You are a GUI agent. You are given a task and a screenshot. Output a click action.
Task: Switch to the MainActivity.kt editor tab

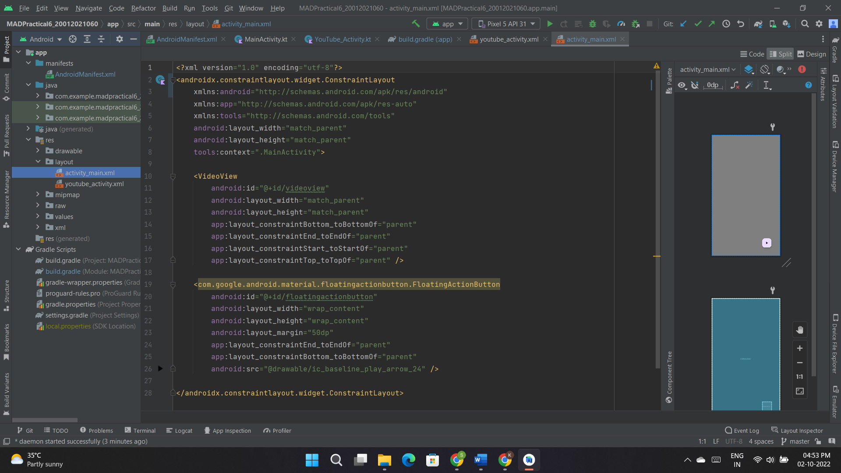coord(265,39)
